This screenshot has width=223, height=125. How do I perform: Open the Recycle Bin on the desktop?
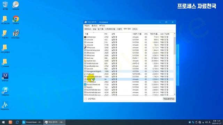tap(5, 6)
